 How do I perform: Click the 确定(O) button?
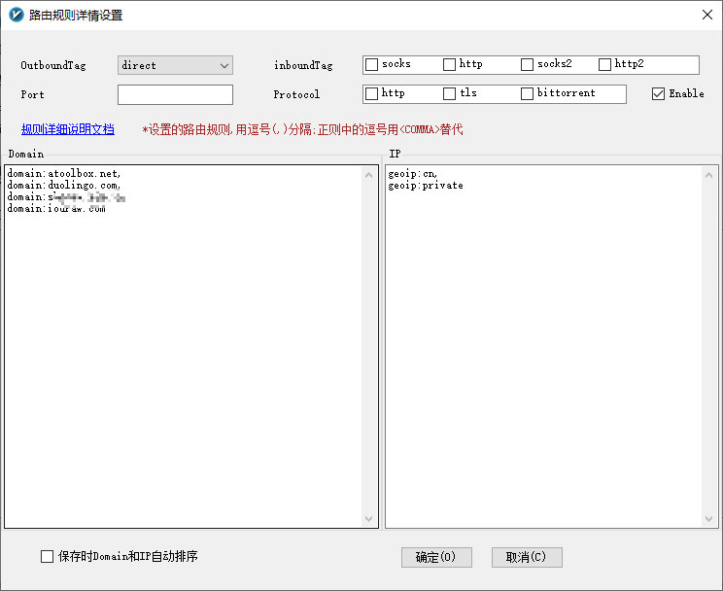click(436, 557)
